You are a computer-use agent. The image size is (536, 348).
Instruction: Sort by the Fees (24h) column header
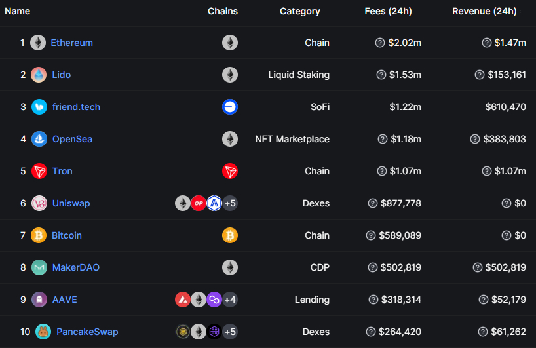pyautogui.click(x=388, y=11)
